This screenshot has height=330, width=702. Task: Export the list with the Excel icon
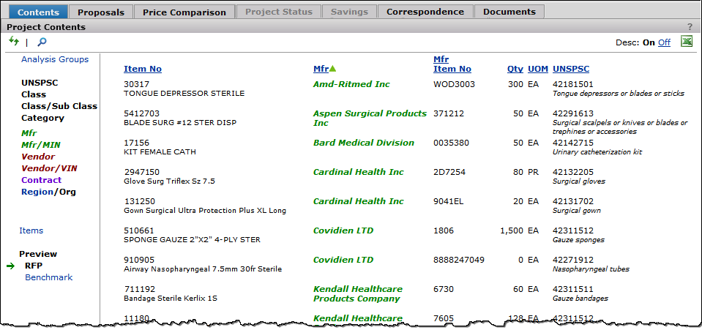687,42
